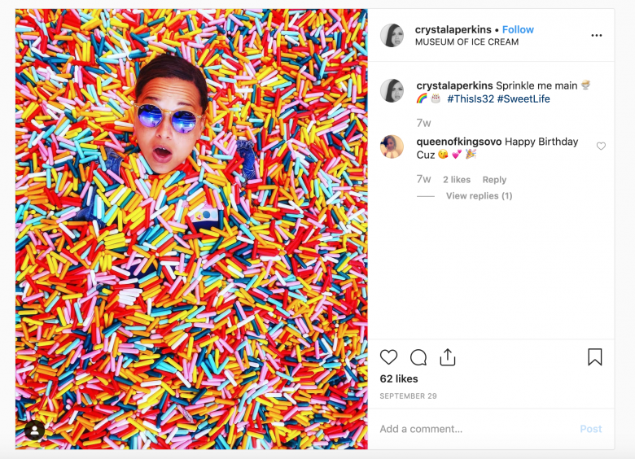This screenshot has width=635, height=459.
Task: Open the three-dot more options menu
Action: 596,36
